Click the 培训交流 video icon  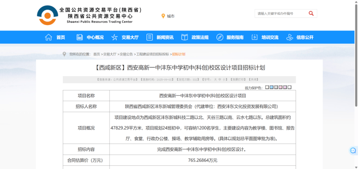tap(255, 37)
